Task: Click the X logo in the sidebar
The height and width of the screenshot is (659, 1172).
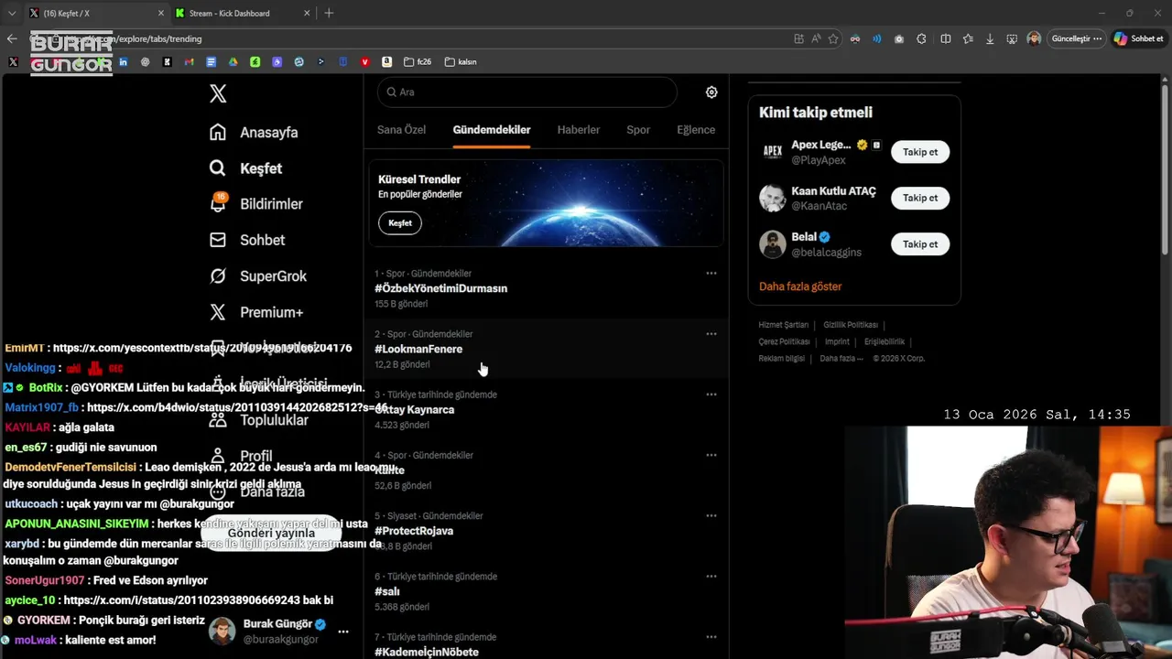Action: [x=218, y=93]
